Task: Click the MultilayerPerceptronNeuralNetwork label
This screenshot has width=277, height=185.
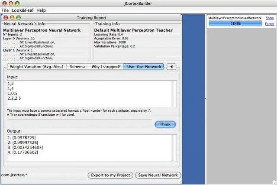Action: coord(235,18)
